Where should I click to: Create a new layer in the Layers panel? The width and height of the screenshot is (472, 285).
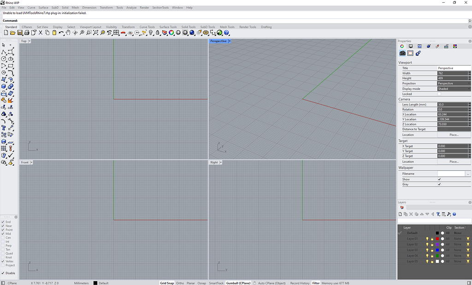(400, 214)
